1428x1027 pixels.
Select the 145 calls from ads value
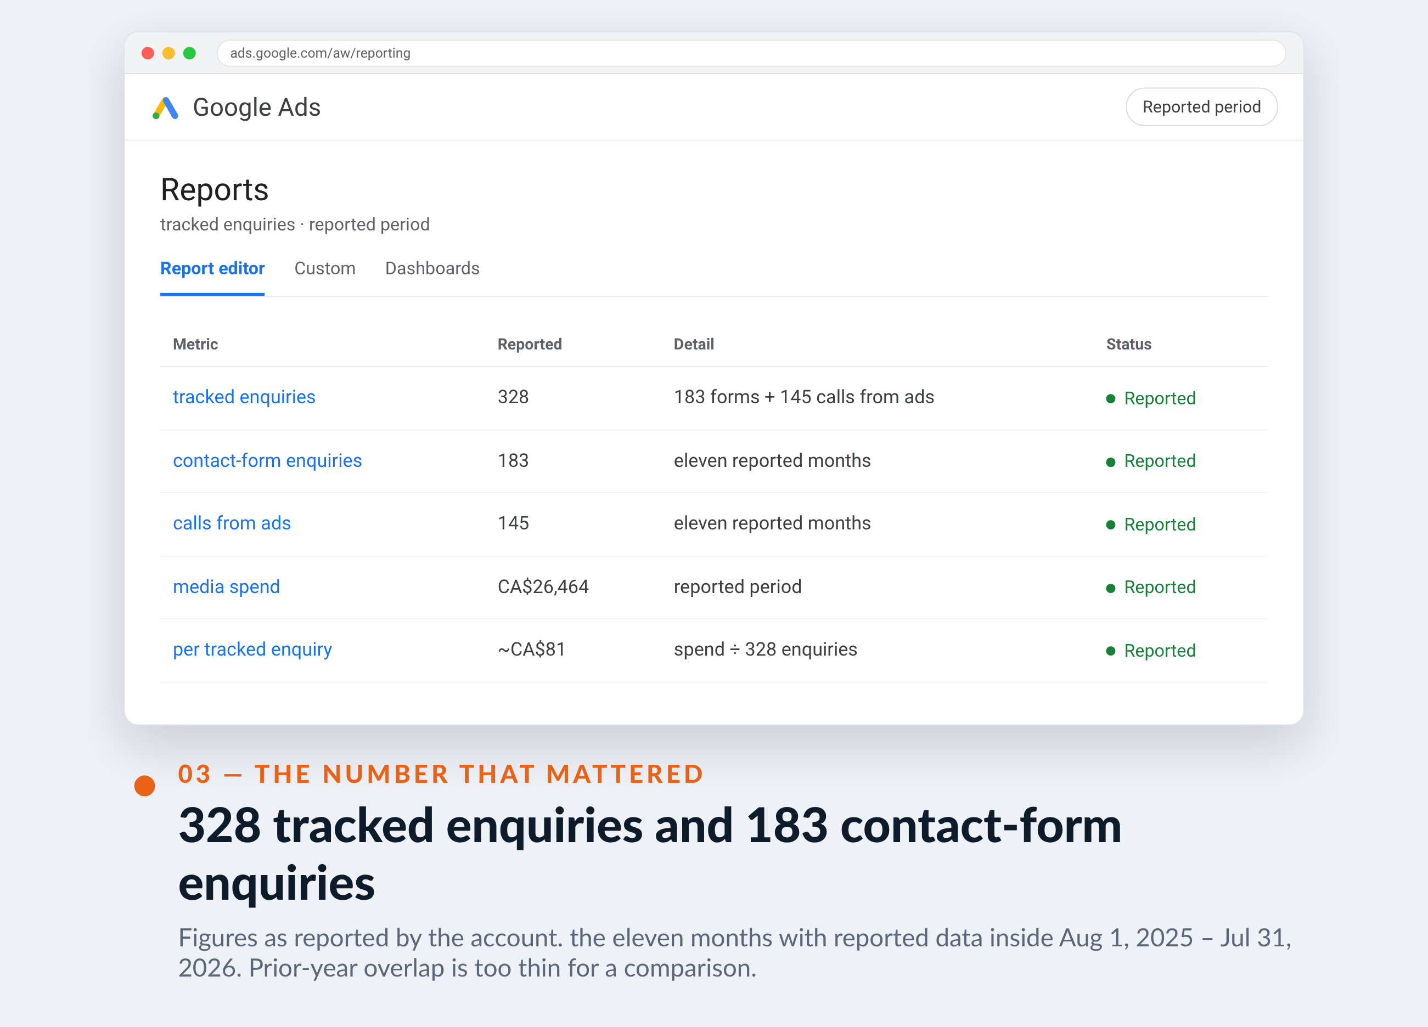coord(513,523)
